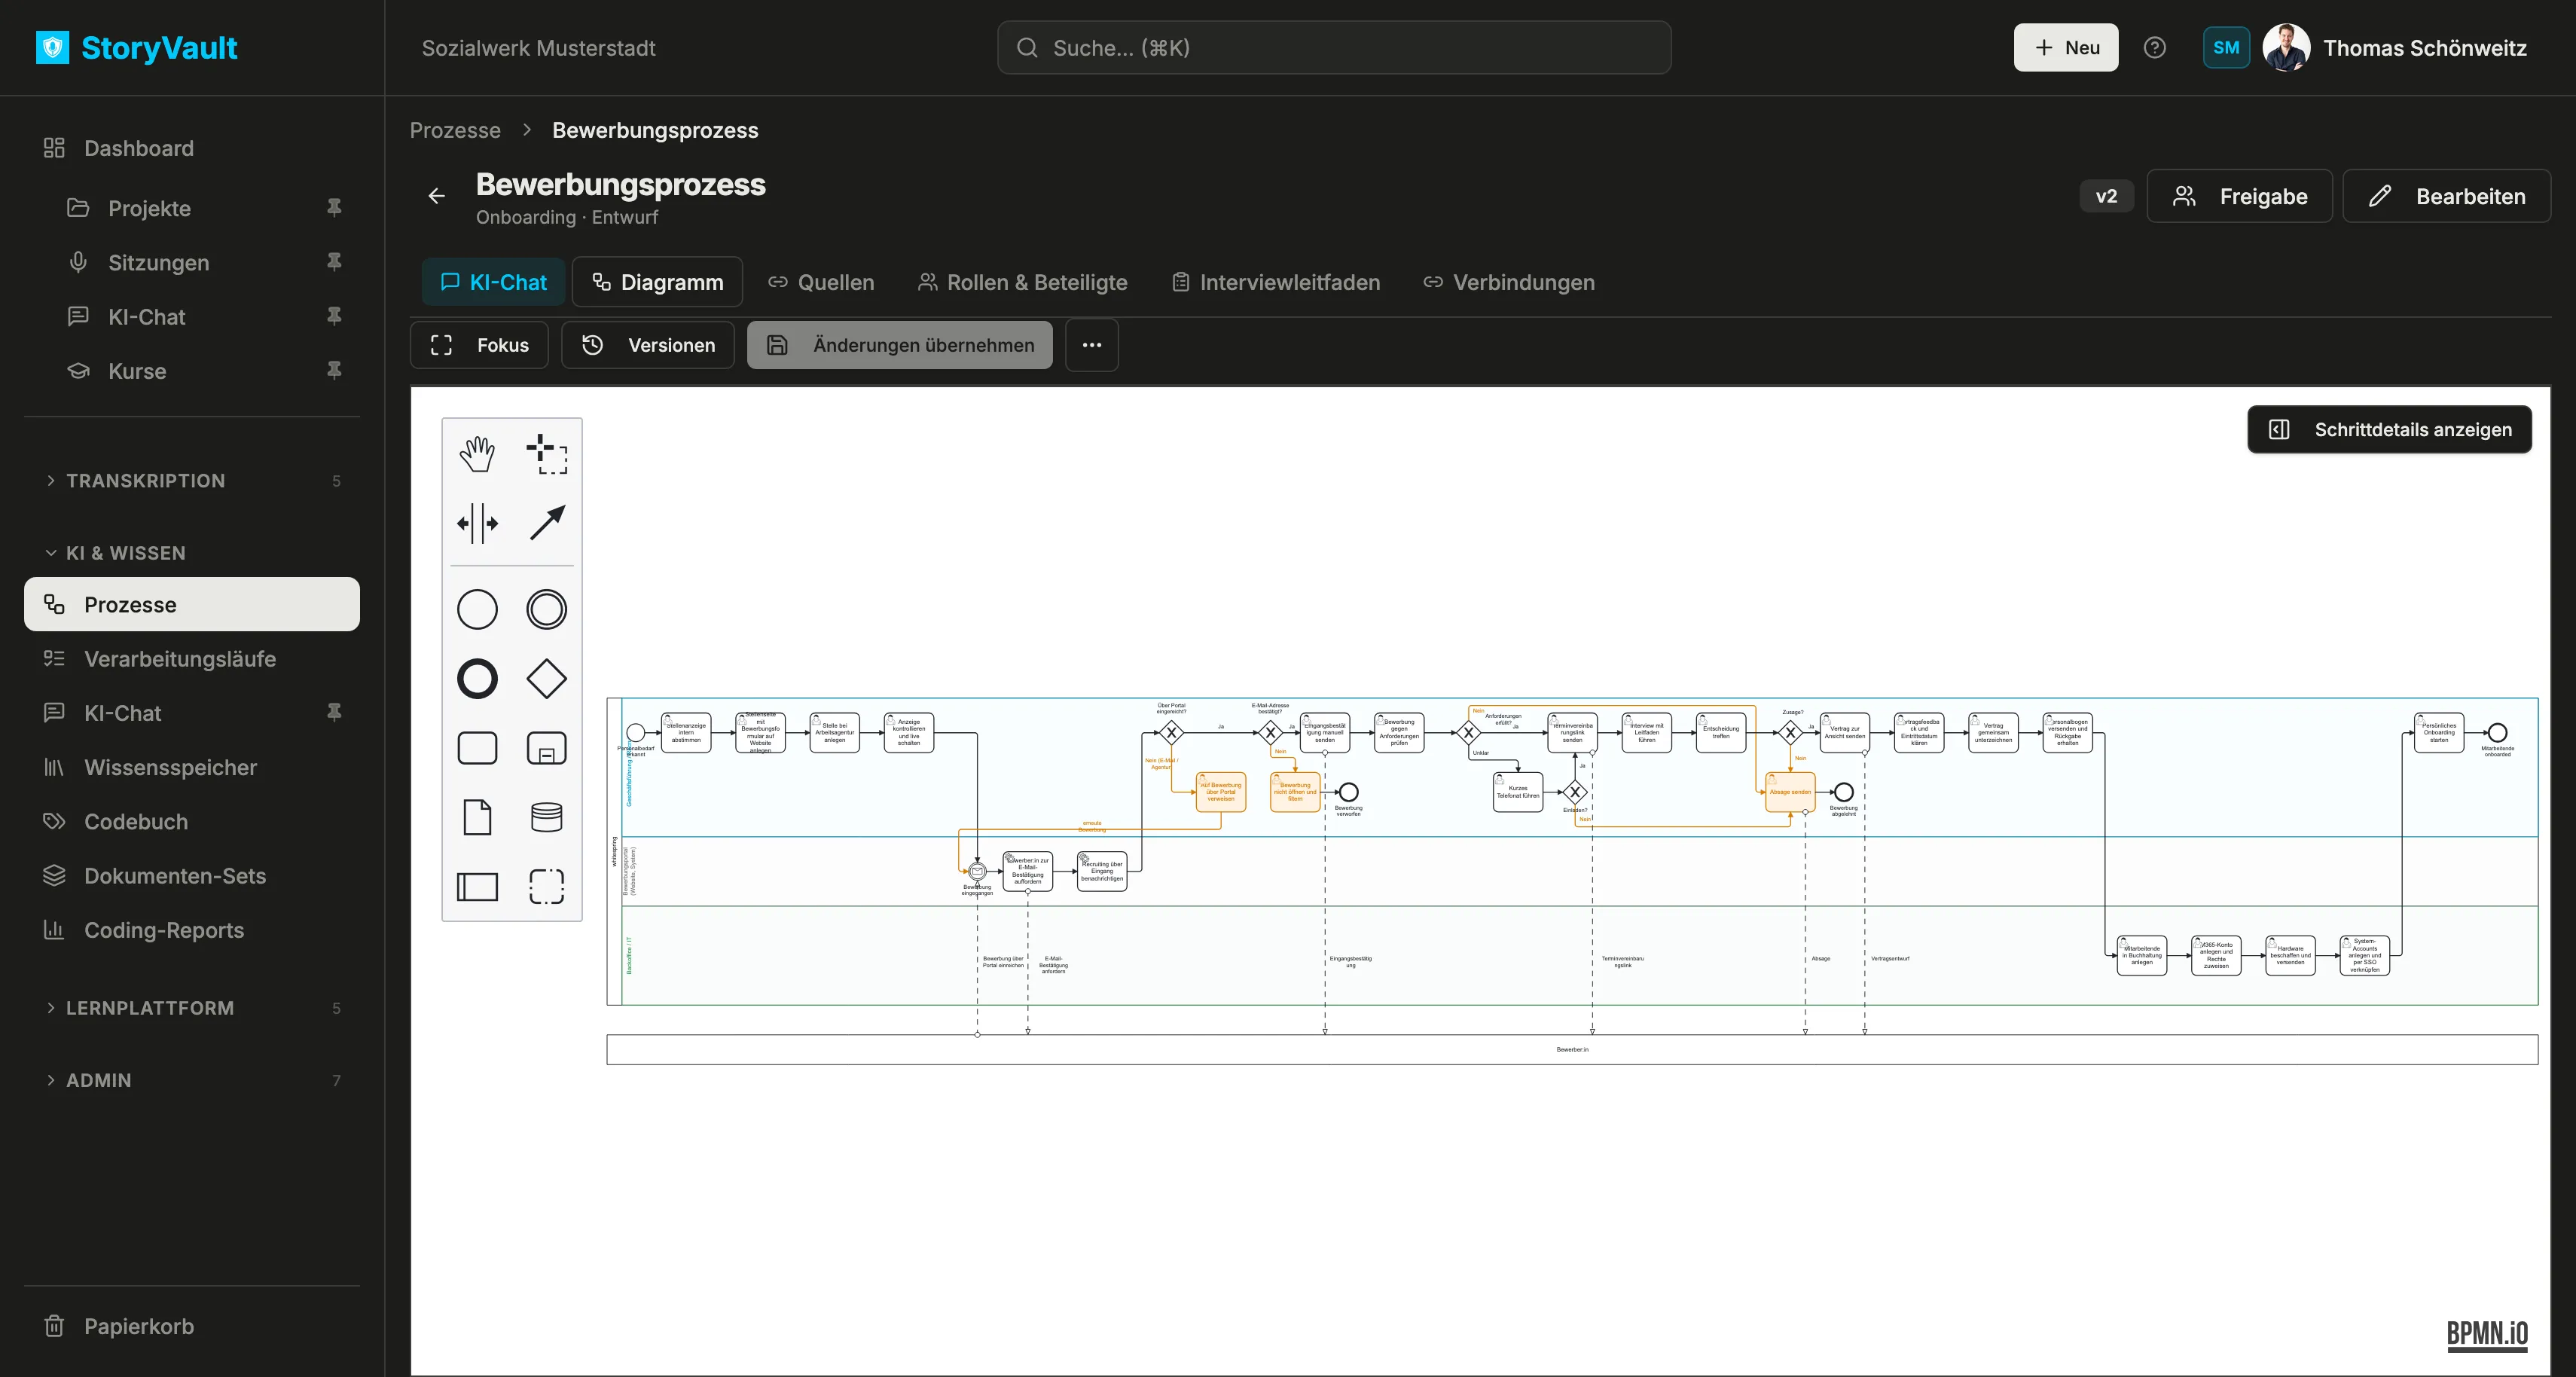The image size is (2576, 1377).
Task: Click Änderungen übernehmen button
Action: coord(900,345)
